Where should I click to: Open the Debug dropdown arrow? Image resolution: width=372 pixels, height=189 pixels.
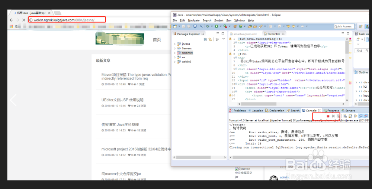point(212,26)
